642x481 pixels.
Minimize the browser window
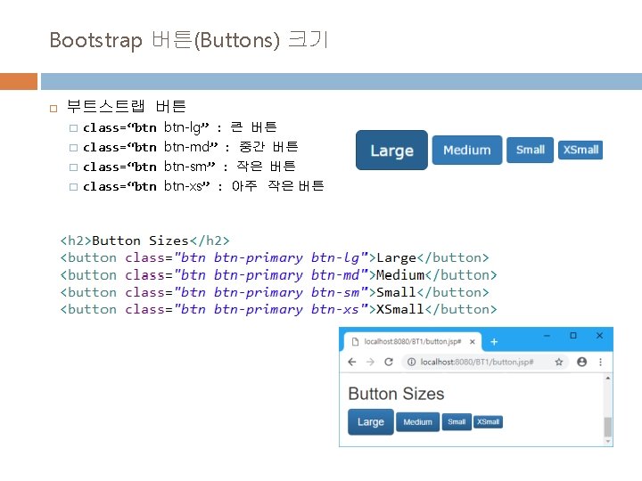click(547, 336)
